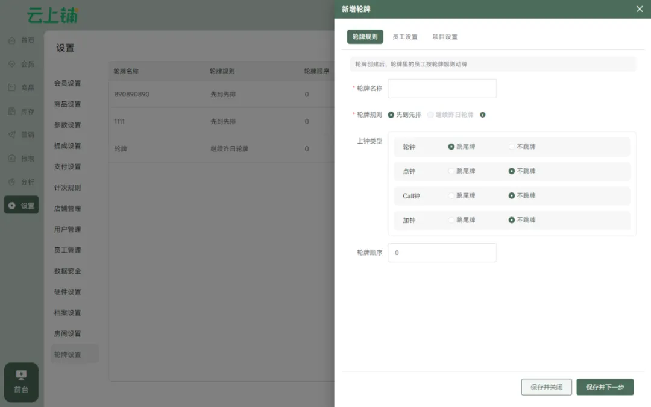This screenshot has width=651, height=407.
Task: Click info icon beside 继续昨日轮牌
Action: [x=482, y=115]
